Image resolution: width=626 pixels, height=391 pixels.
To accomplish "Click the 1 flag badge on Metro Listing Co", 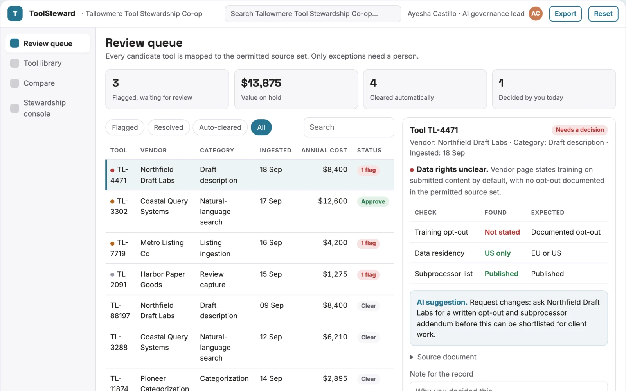I will (x=368, y=243).
